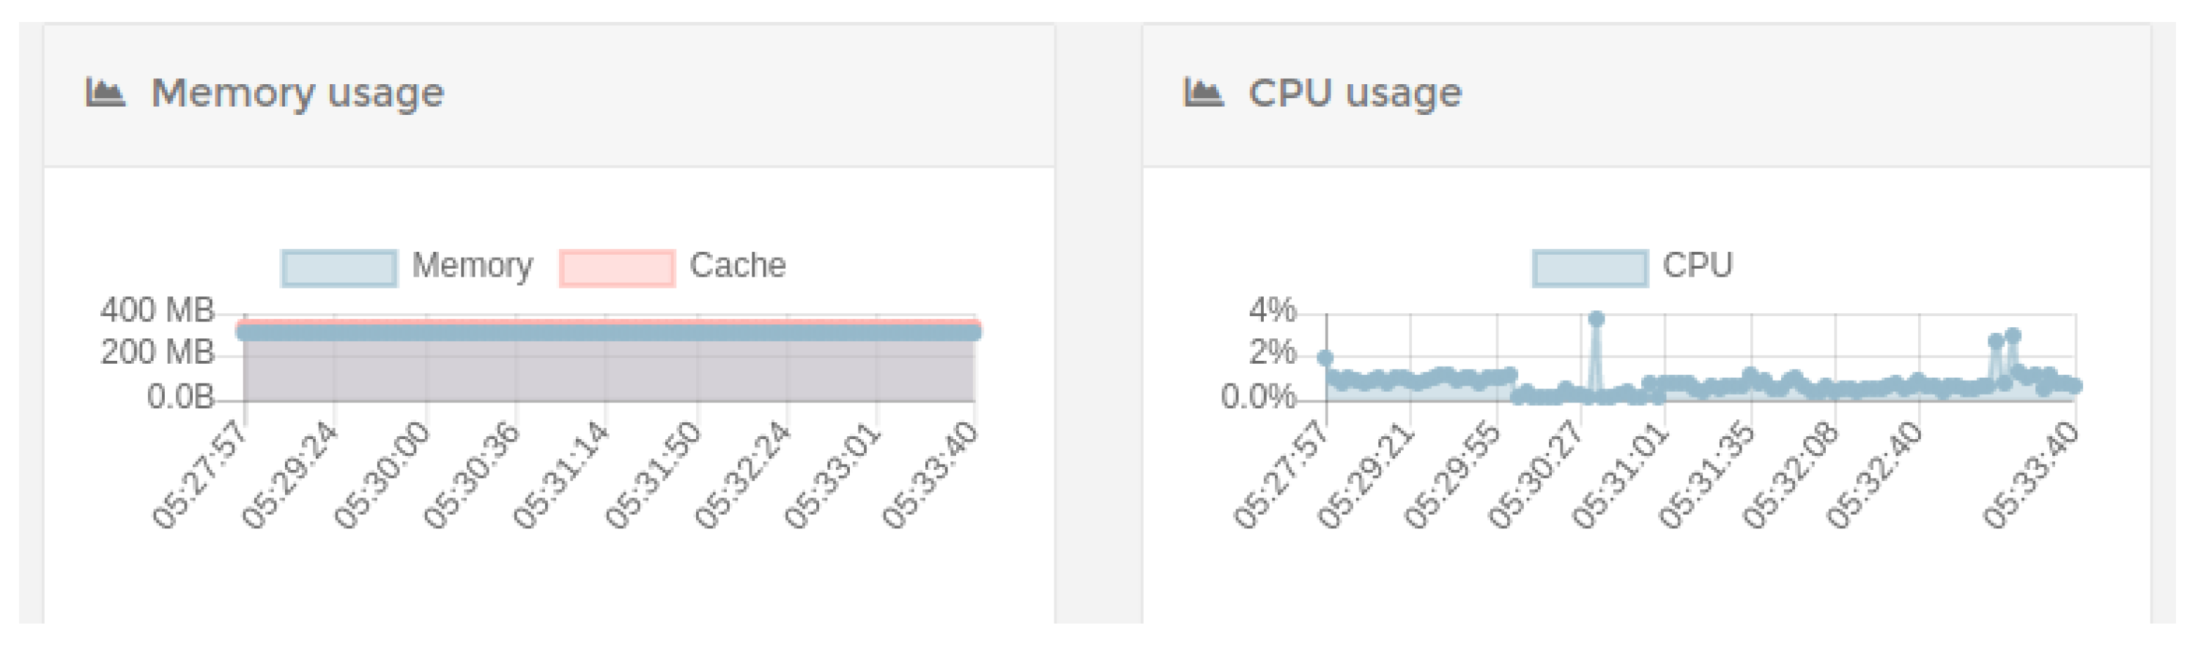
Task: Click the area chart icon beside Memory usage
Action: coord(106,92)
